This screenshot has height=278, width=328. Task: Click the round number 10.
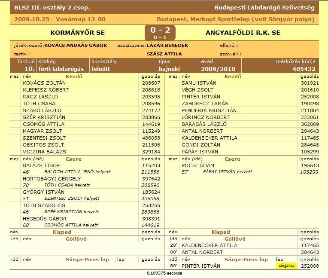pos(29,69)
